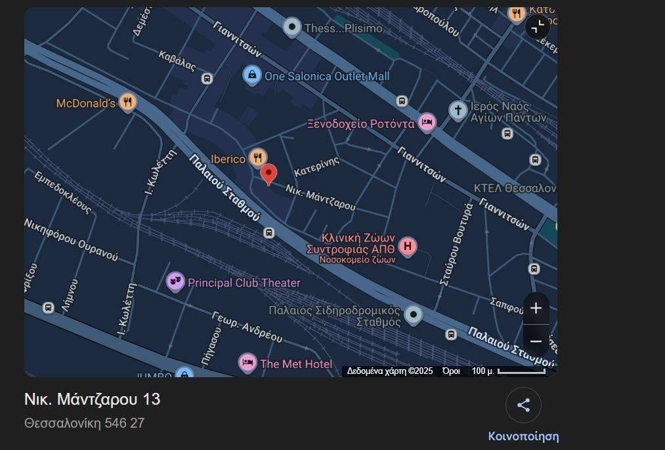This screenshot has width=665, height=450.
Task: Select the Παλαιός Σιδηροδρομικός Σταθμός marker
Action: pyautogui.click(x=413, y=315)
